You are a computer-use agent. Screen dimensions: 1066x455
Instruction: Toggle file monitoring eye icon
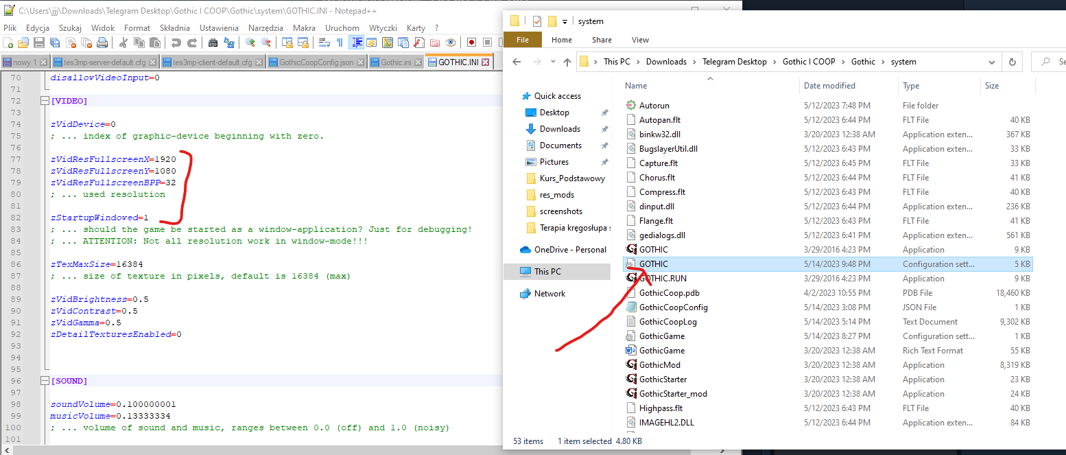tap(450, 43)
